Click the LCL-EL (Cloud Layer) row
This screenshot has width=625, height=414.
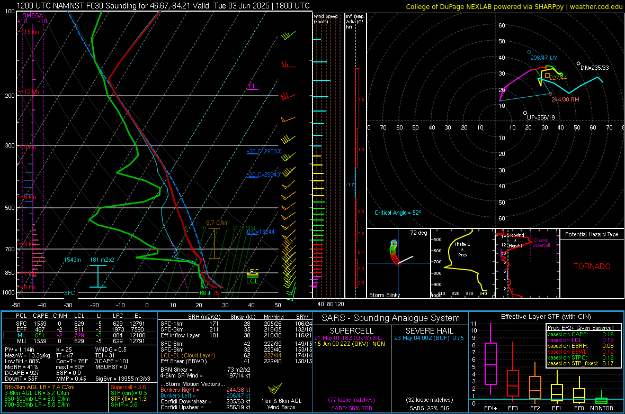pos(236,355)
